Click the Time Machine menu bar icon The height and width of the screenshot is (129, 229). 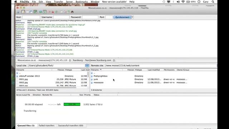point(164,2)
